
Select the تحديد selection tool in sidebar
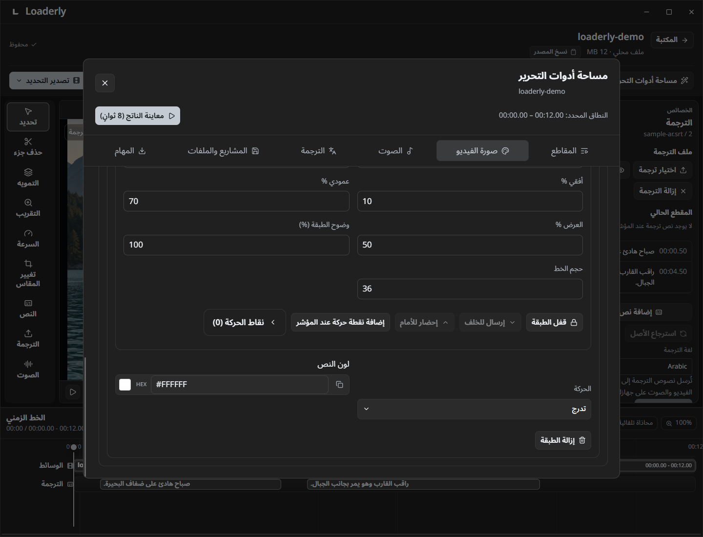28,117
